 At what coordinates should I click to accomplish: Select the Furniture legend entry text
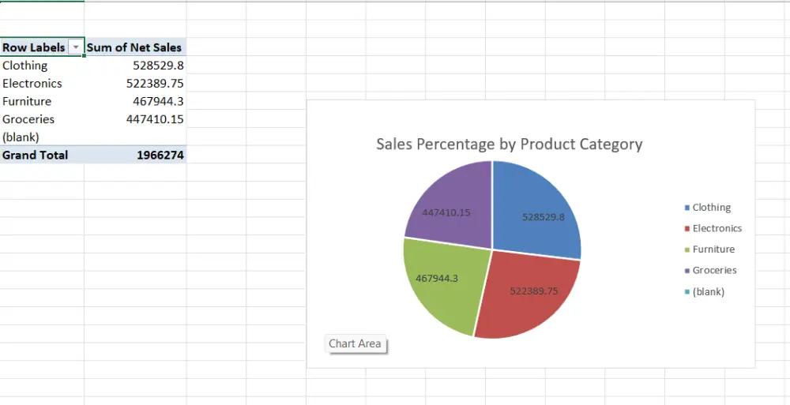[713, 249]
